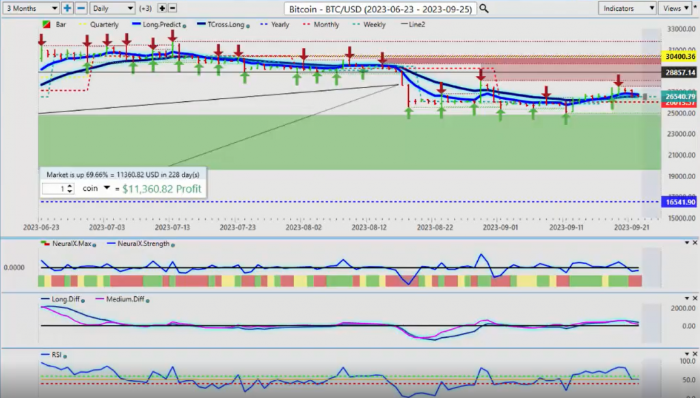
Task: Click the Bar legend color icon
Action: 46,24
